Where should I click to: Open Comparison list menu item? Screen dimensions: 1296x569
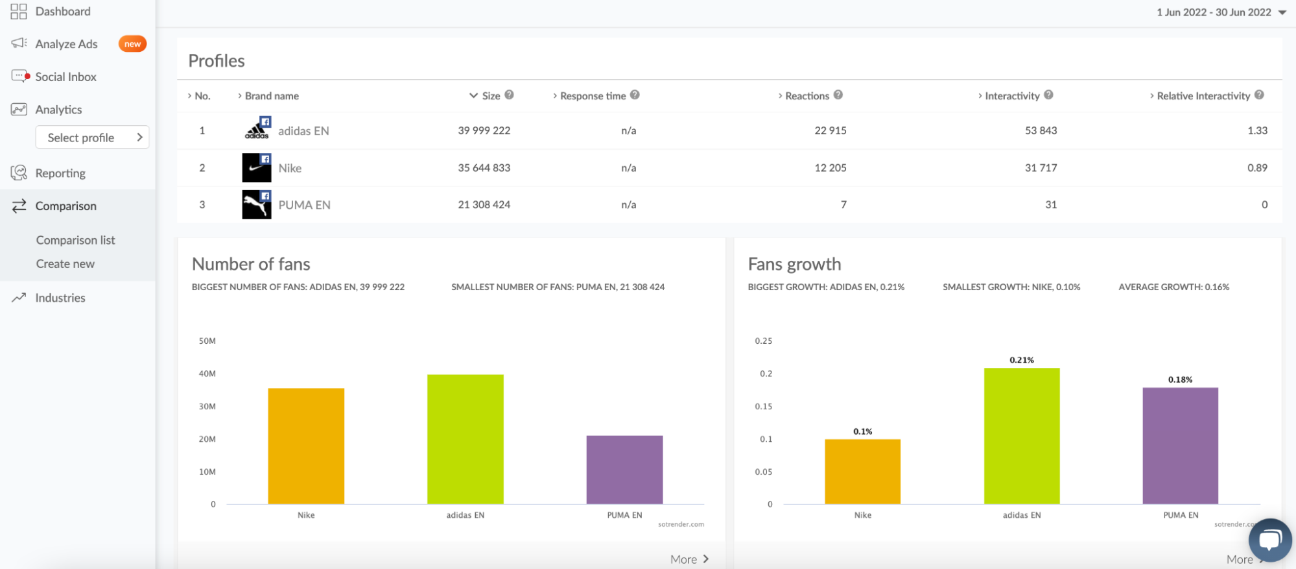point(75,240)
